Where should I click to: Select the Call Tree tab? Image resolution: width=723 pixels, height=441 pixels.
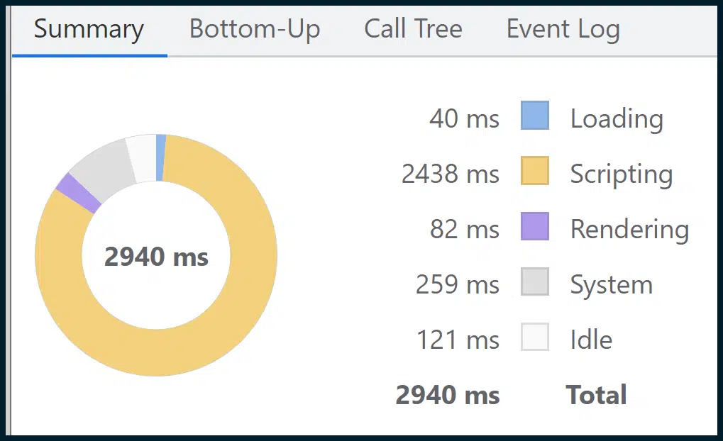413,30
